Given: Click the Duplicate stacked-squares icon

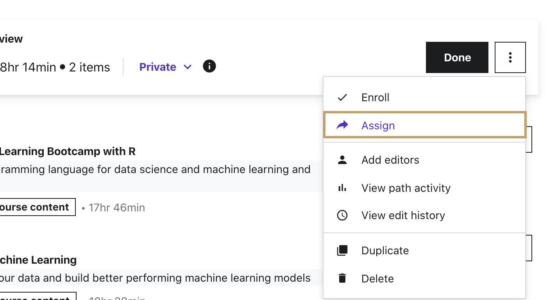Looking at the screenshot, I should [342, 250].
